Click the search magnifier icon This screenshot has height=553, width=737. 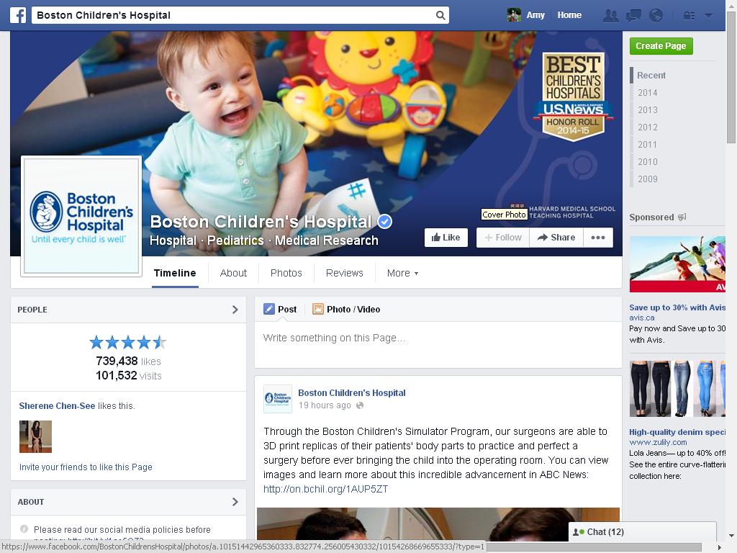coord(440,15)
